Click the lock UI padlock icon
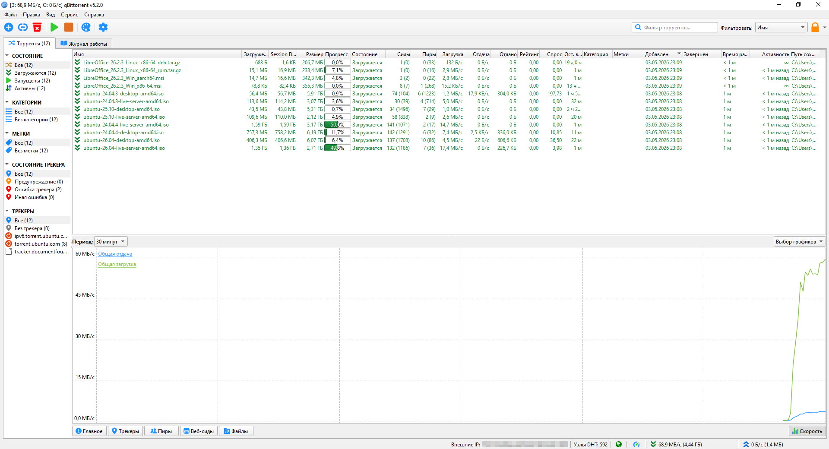The width and height of the screenshot is (829, 449). [815, 27]
